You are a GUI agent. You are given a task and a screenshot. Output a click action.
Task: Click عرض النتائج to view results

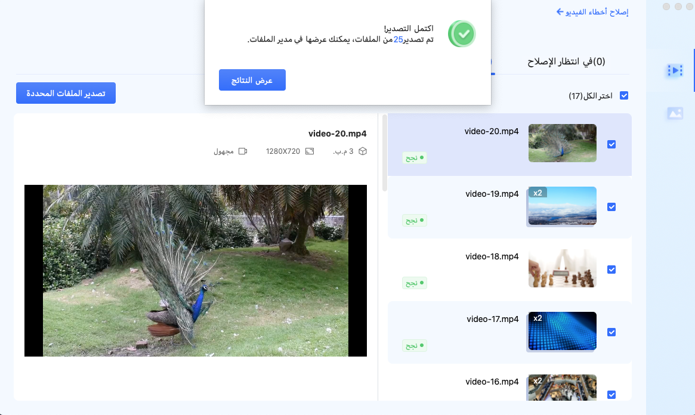[252, 80]
